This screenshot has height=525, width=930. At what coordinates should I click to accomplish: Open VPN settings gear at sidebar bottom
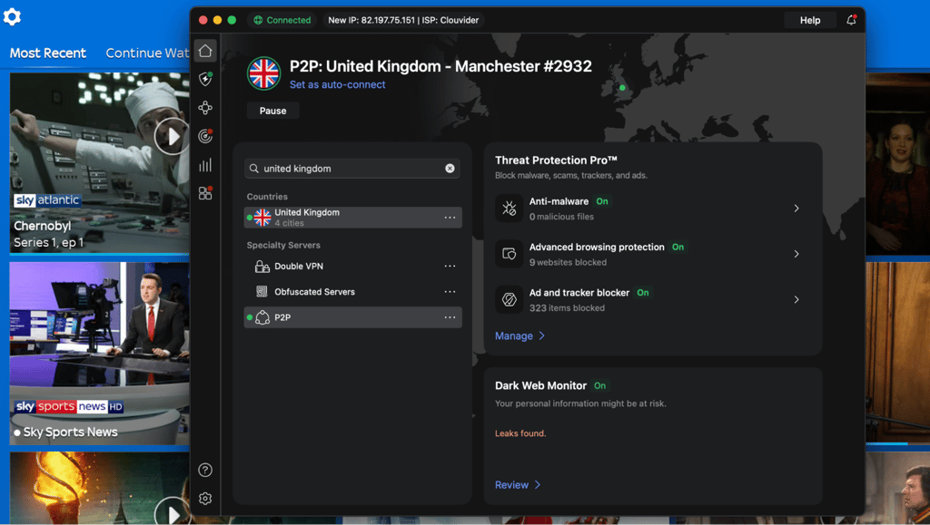tap(205, 499)
